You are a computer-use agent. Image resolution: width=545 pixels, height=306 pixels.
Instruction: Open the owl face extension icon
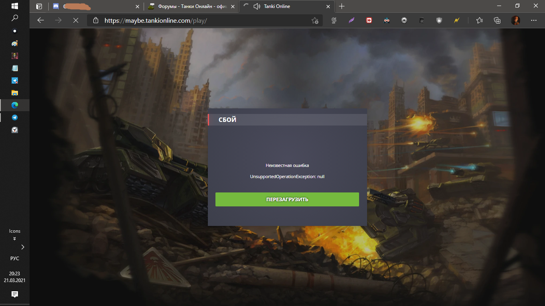click(x=387, y=20)
